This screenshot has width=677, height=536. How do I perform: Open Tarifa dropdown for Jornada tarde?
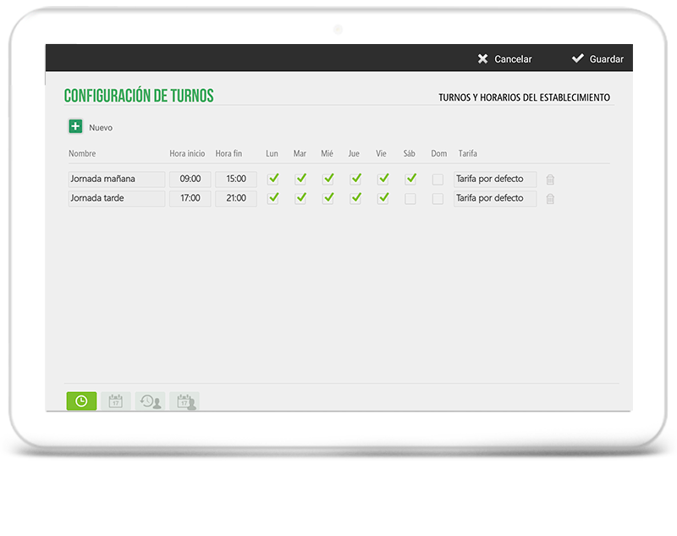pos(495,198)
